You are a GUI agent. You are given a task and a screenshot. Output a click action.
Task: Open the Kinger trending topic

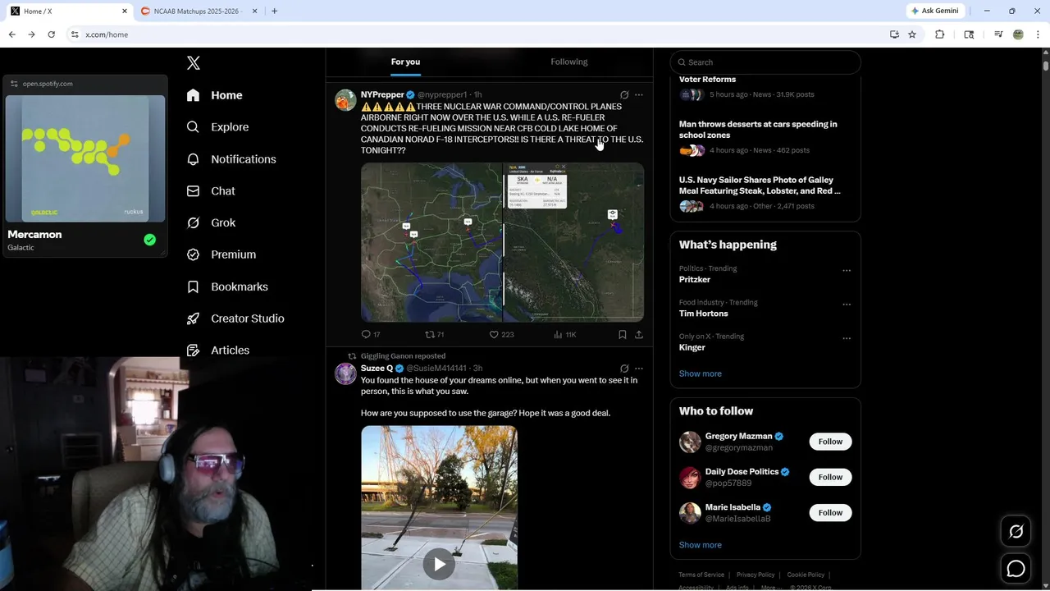point(692,347)
